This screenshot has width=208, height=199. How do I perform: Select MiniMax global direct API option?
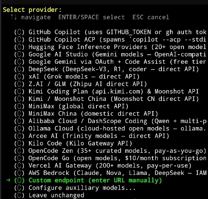tap(72, 106)
